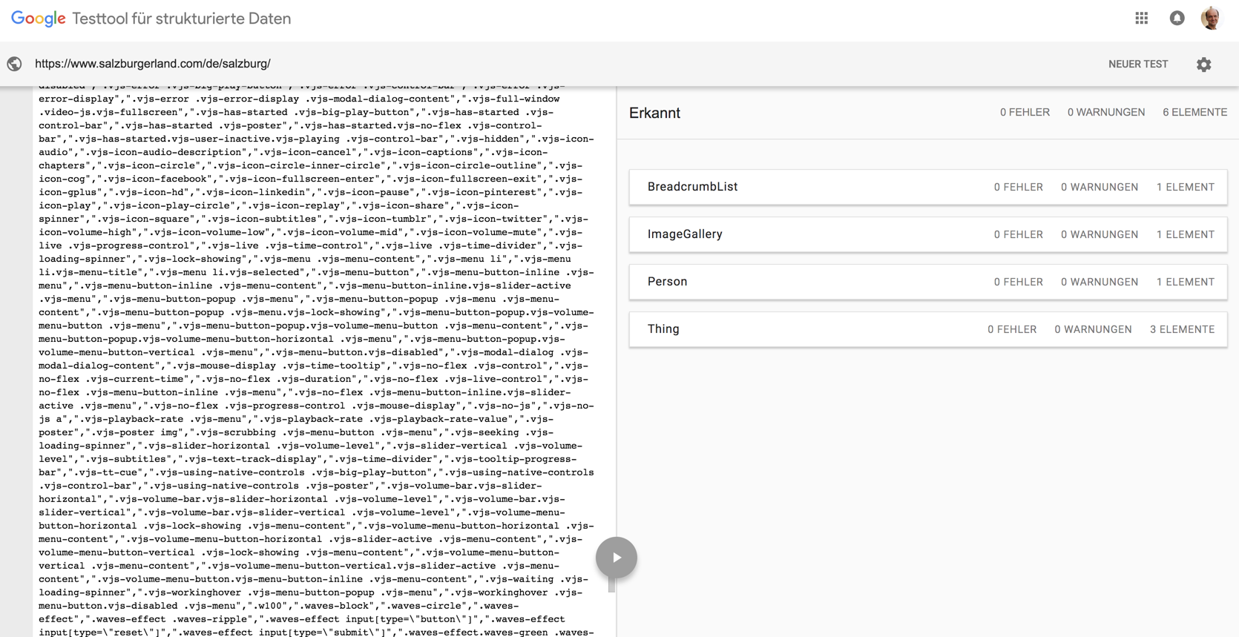
Task: Click 3 ELEMENTE in the Thing row
Action: pos(1182,329)
